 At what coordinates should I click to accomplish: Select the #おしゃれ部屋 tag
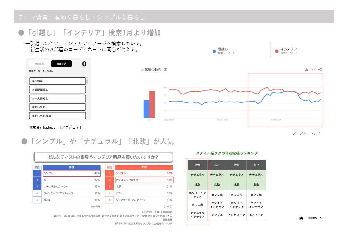tap(57, 116)
